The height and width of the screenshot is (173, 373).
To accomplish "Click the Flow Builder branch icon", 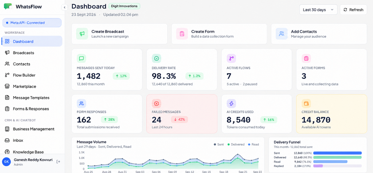I will [7, 75].
